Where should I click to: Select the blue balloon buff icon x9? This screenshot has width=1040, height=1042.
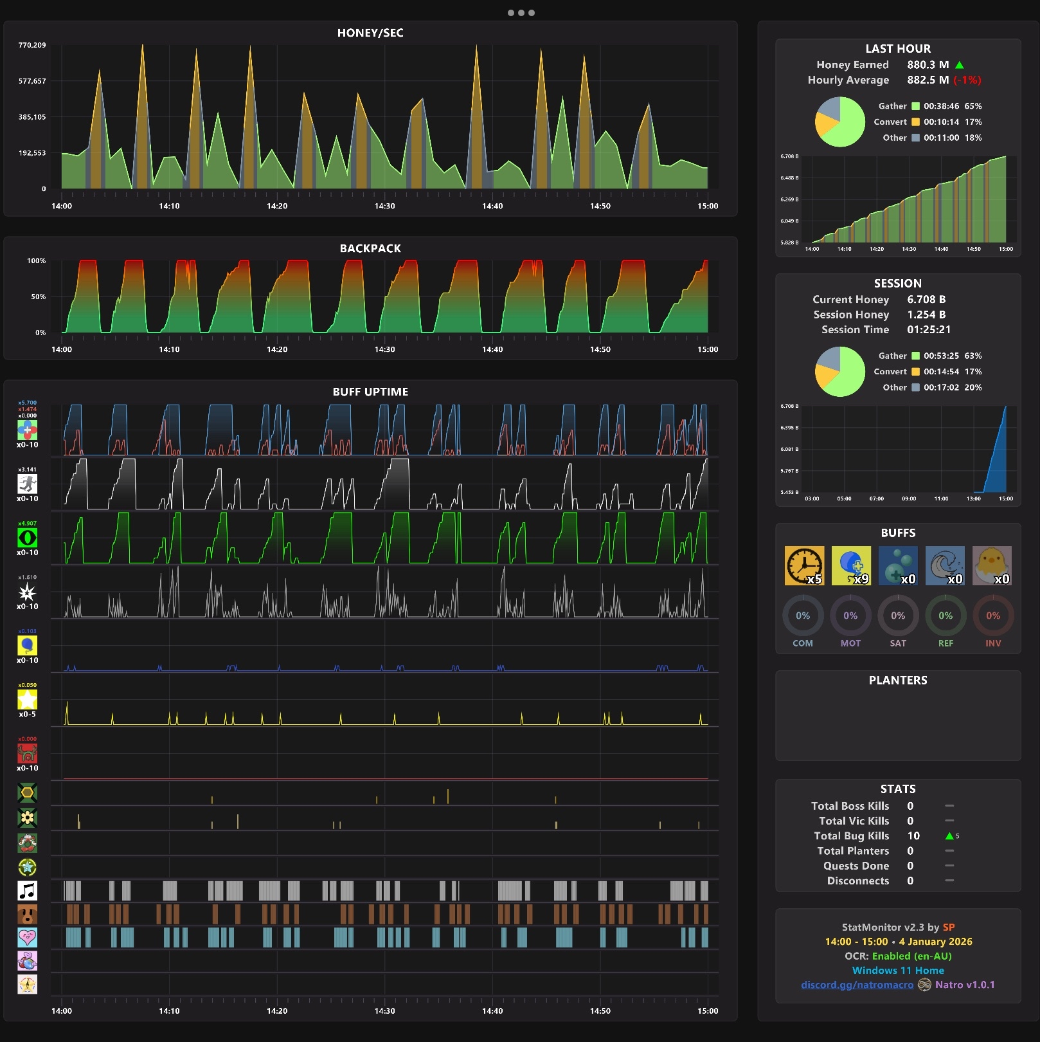point(851,565)
